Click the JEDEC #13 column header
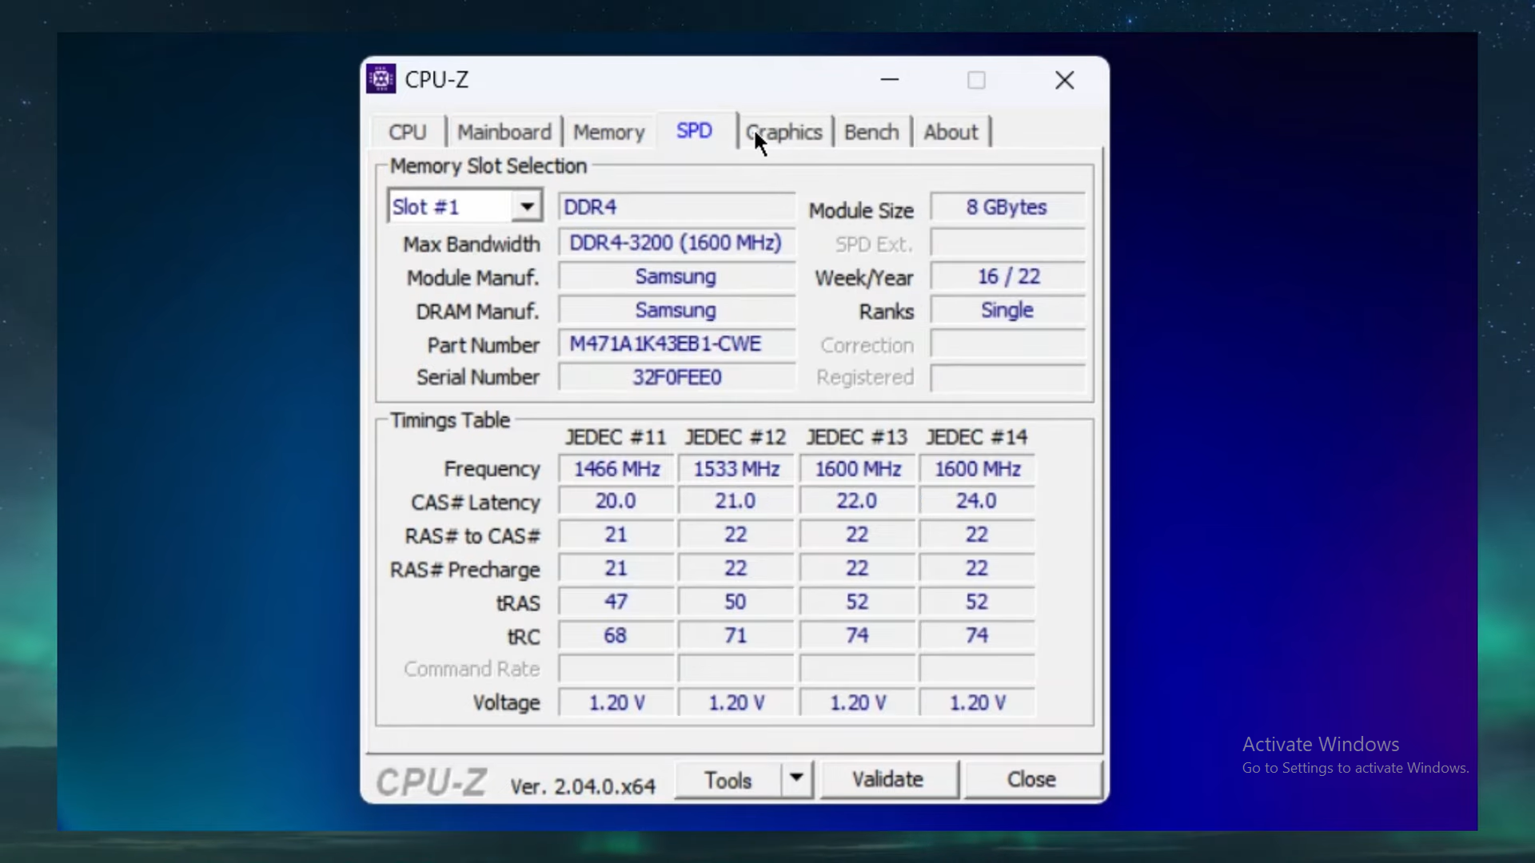Viewport: 1535px width, 863px height. [x=857, y=437]
